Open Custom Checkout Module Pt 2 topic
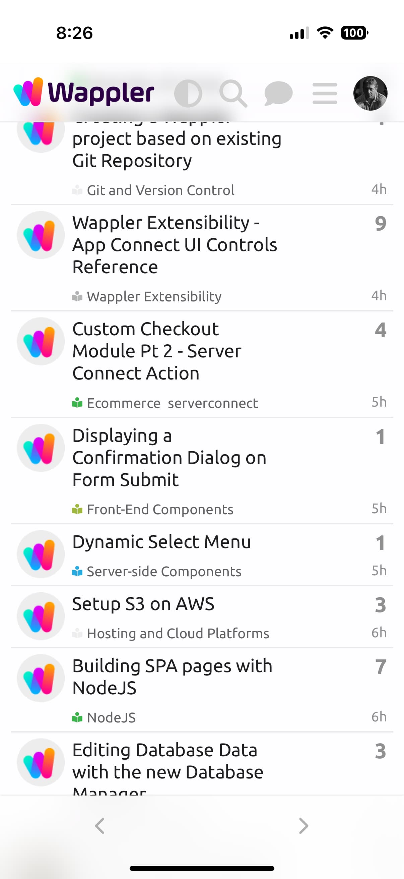The width and height of the screenshot is (404, 879). click(157, 351)
